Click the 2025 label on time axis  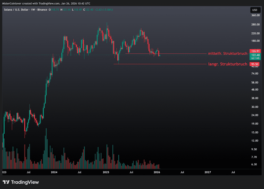coord(105,172)
